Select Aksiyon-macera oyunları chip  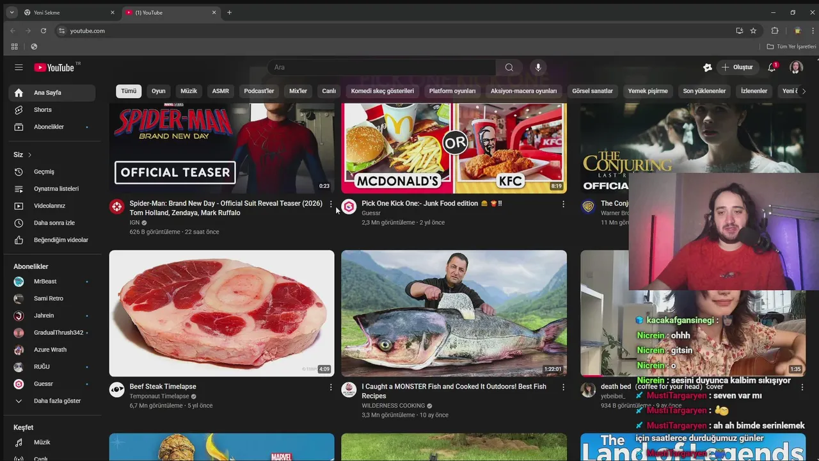click(x=524, y=91)
